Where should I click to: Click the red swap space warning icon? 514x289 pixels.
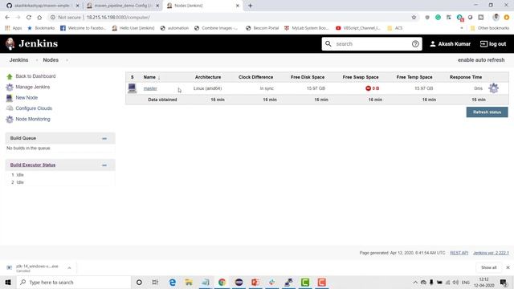368,88
